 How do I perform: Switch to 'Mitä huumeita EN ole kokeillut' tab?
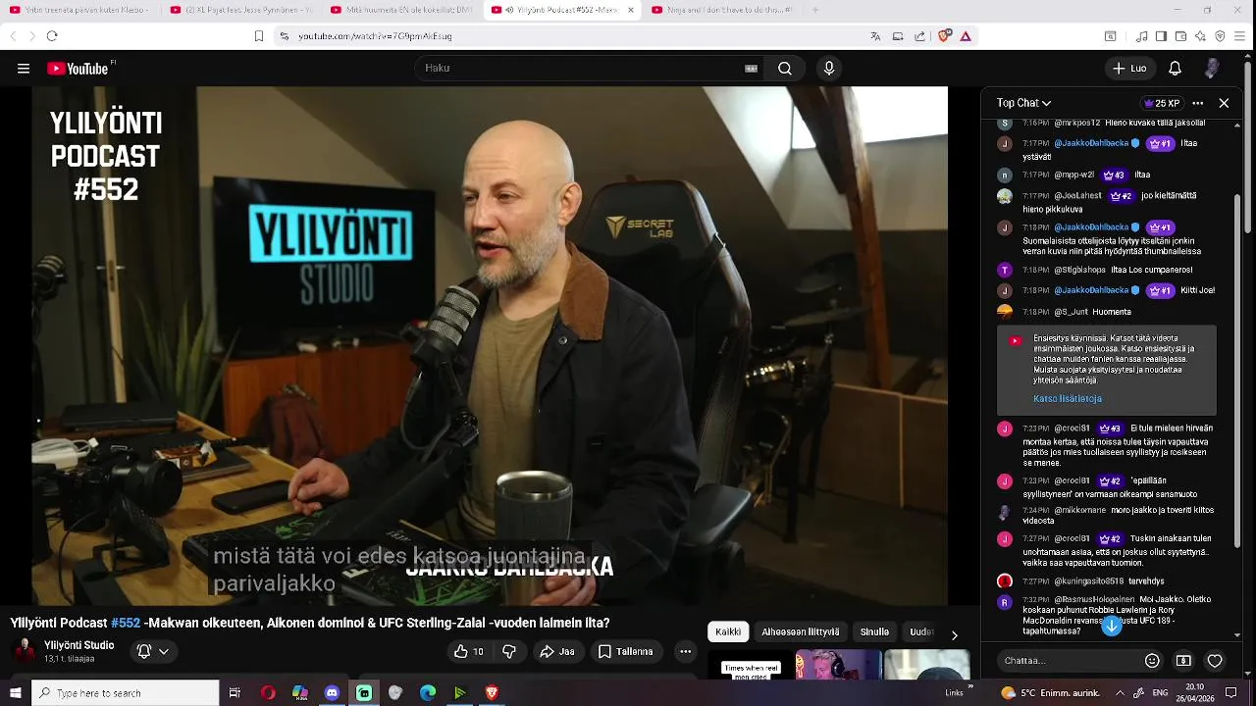tap(402, 10)
